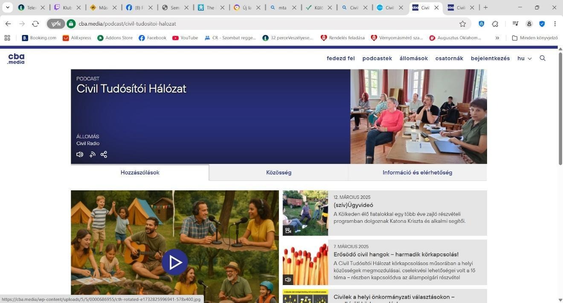The height and width of the screenshot is (303, 563).
Task: Open the (szív)Ügyvideó episode link
Action: 353,205
